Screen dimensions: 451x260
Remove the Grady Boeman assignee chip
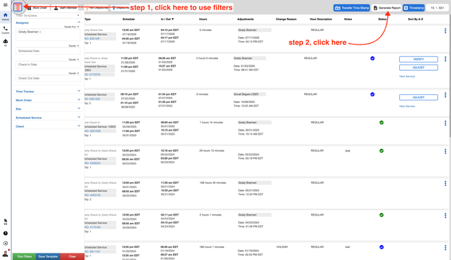click(40, 32)
